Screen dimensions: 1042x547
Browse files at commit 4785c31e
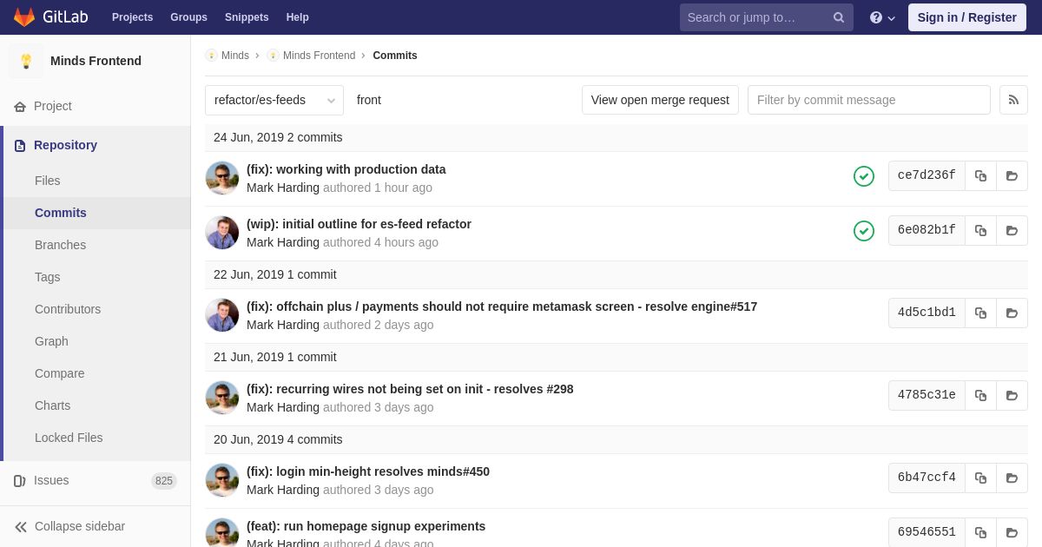pyautogui.click(x=1012, y=395)
